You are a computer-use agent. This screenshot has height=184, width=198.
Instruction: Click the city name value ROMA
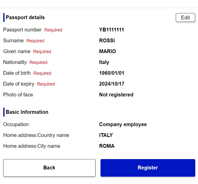click(107, 146)
